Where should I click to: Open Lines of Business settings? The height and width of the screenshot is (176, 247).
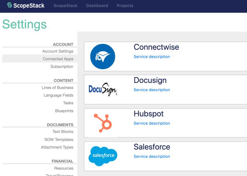57,88
